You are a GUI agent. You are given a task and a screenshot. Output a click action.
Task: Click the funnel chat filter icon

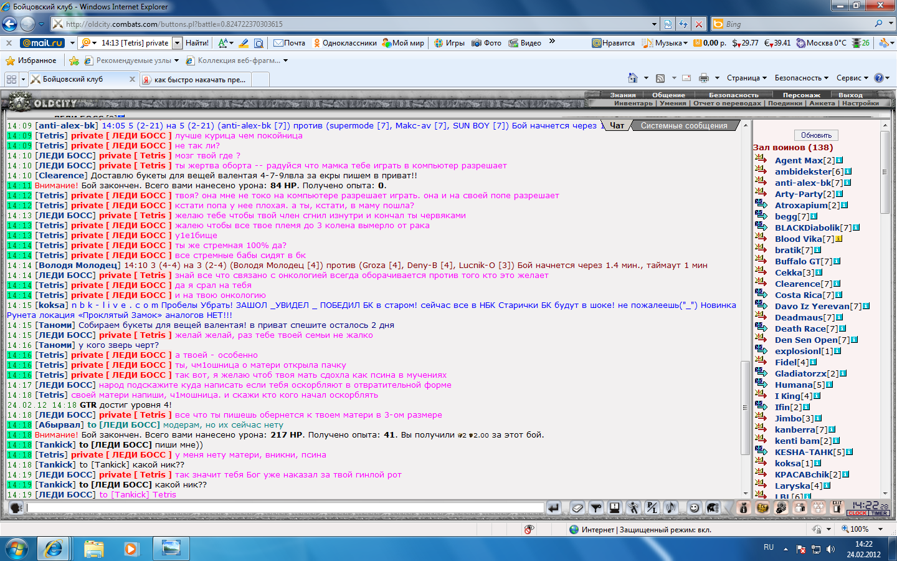click(596, 508)
